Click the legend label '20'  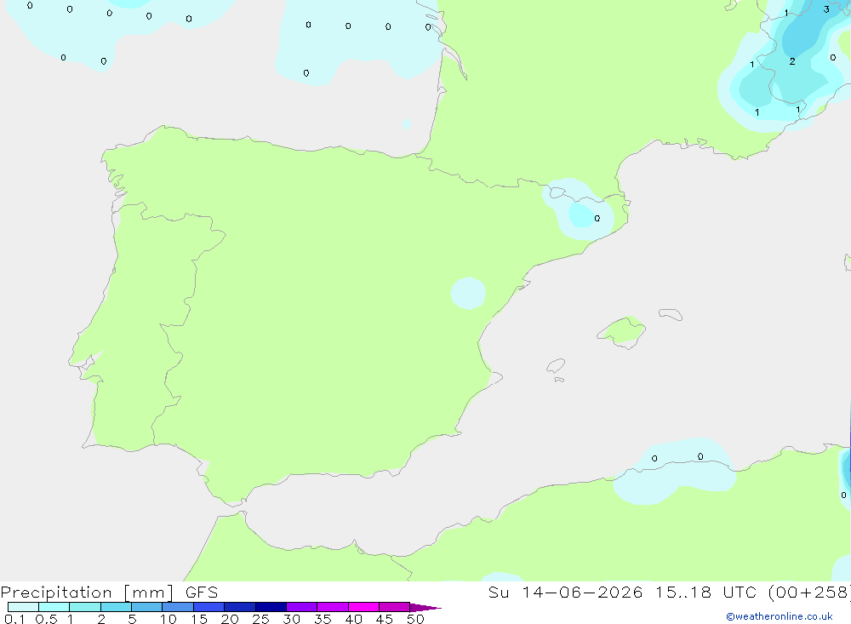click(230, 619)
